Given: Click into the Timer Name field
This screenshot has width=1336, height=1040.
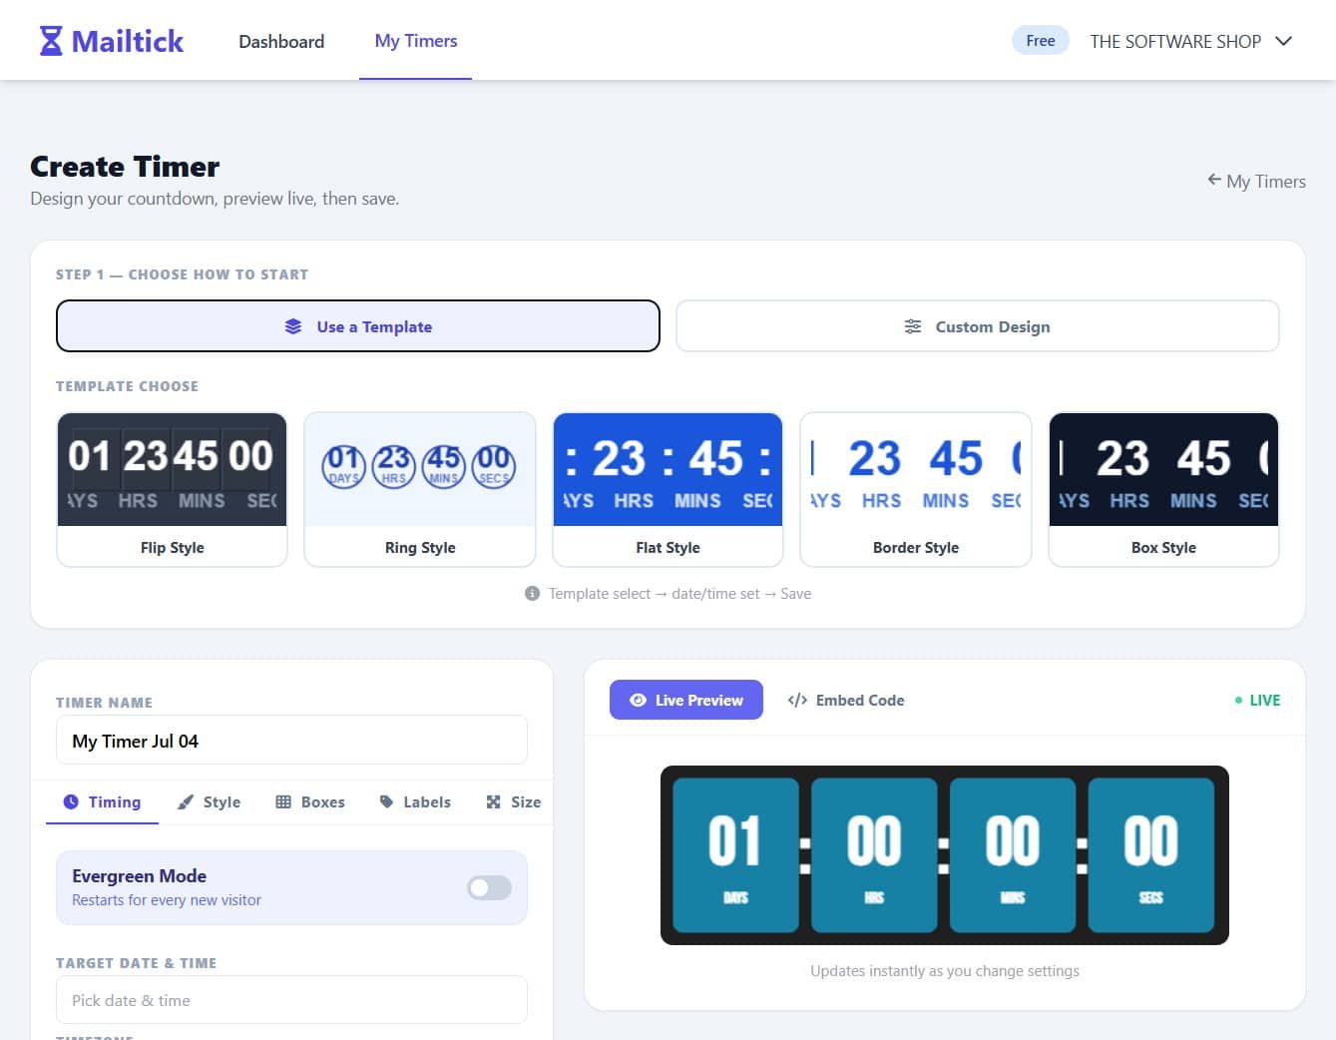Looking at the screenshot, I should click(291, 741).
